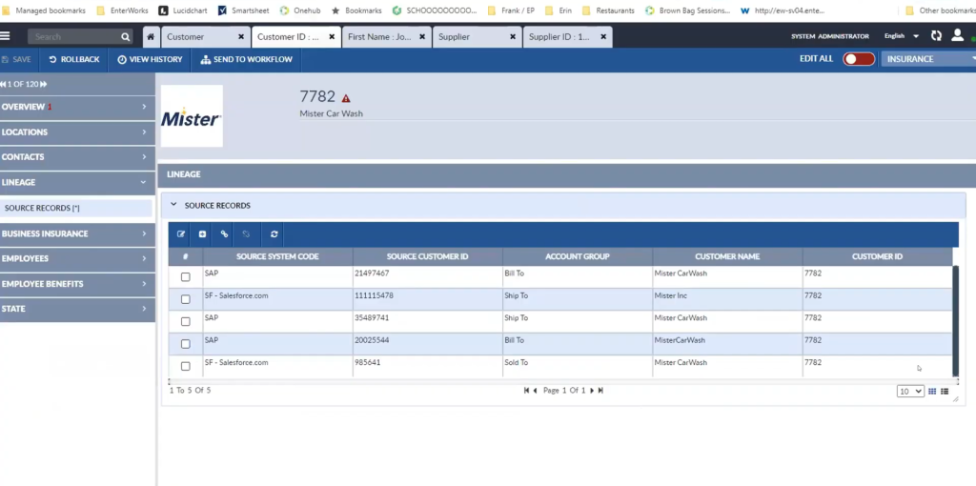976x486 pixels.
Task: Expand the Employee Benefits sidebar section
Action: (77, 284)
